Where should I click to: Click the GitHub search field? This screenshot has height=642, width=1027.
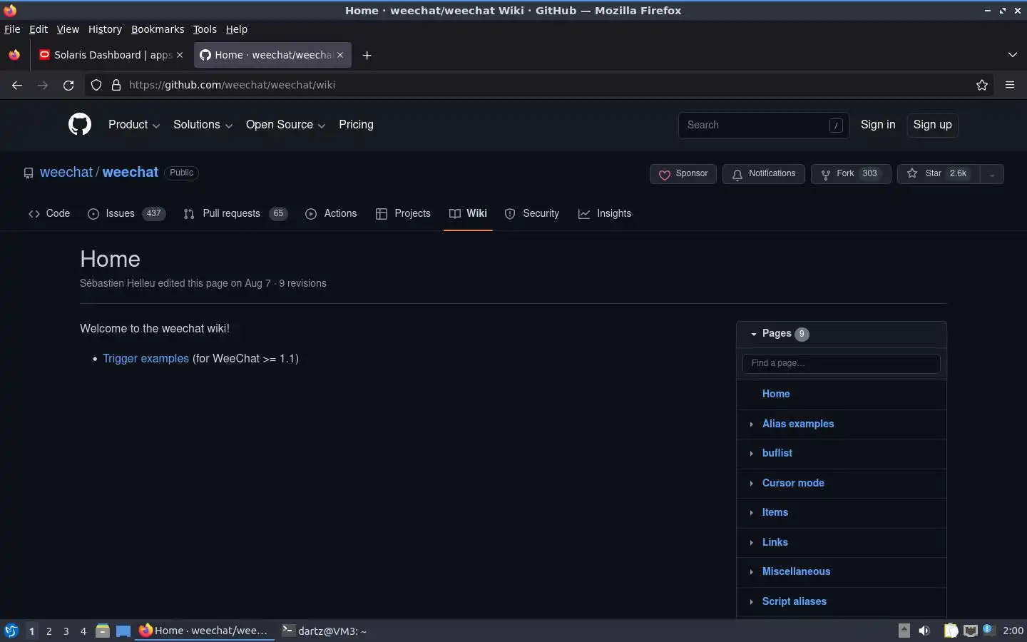coord(763,126)
